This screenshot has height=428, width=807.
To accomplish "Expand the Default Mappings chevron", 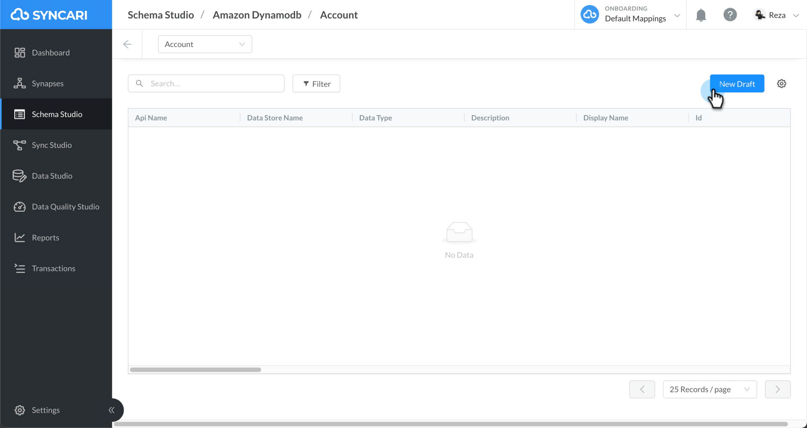I will coord(677,16).
